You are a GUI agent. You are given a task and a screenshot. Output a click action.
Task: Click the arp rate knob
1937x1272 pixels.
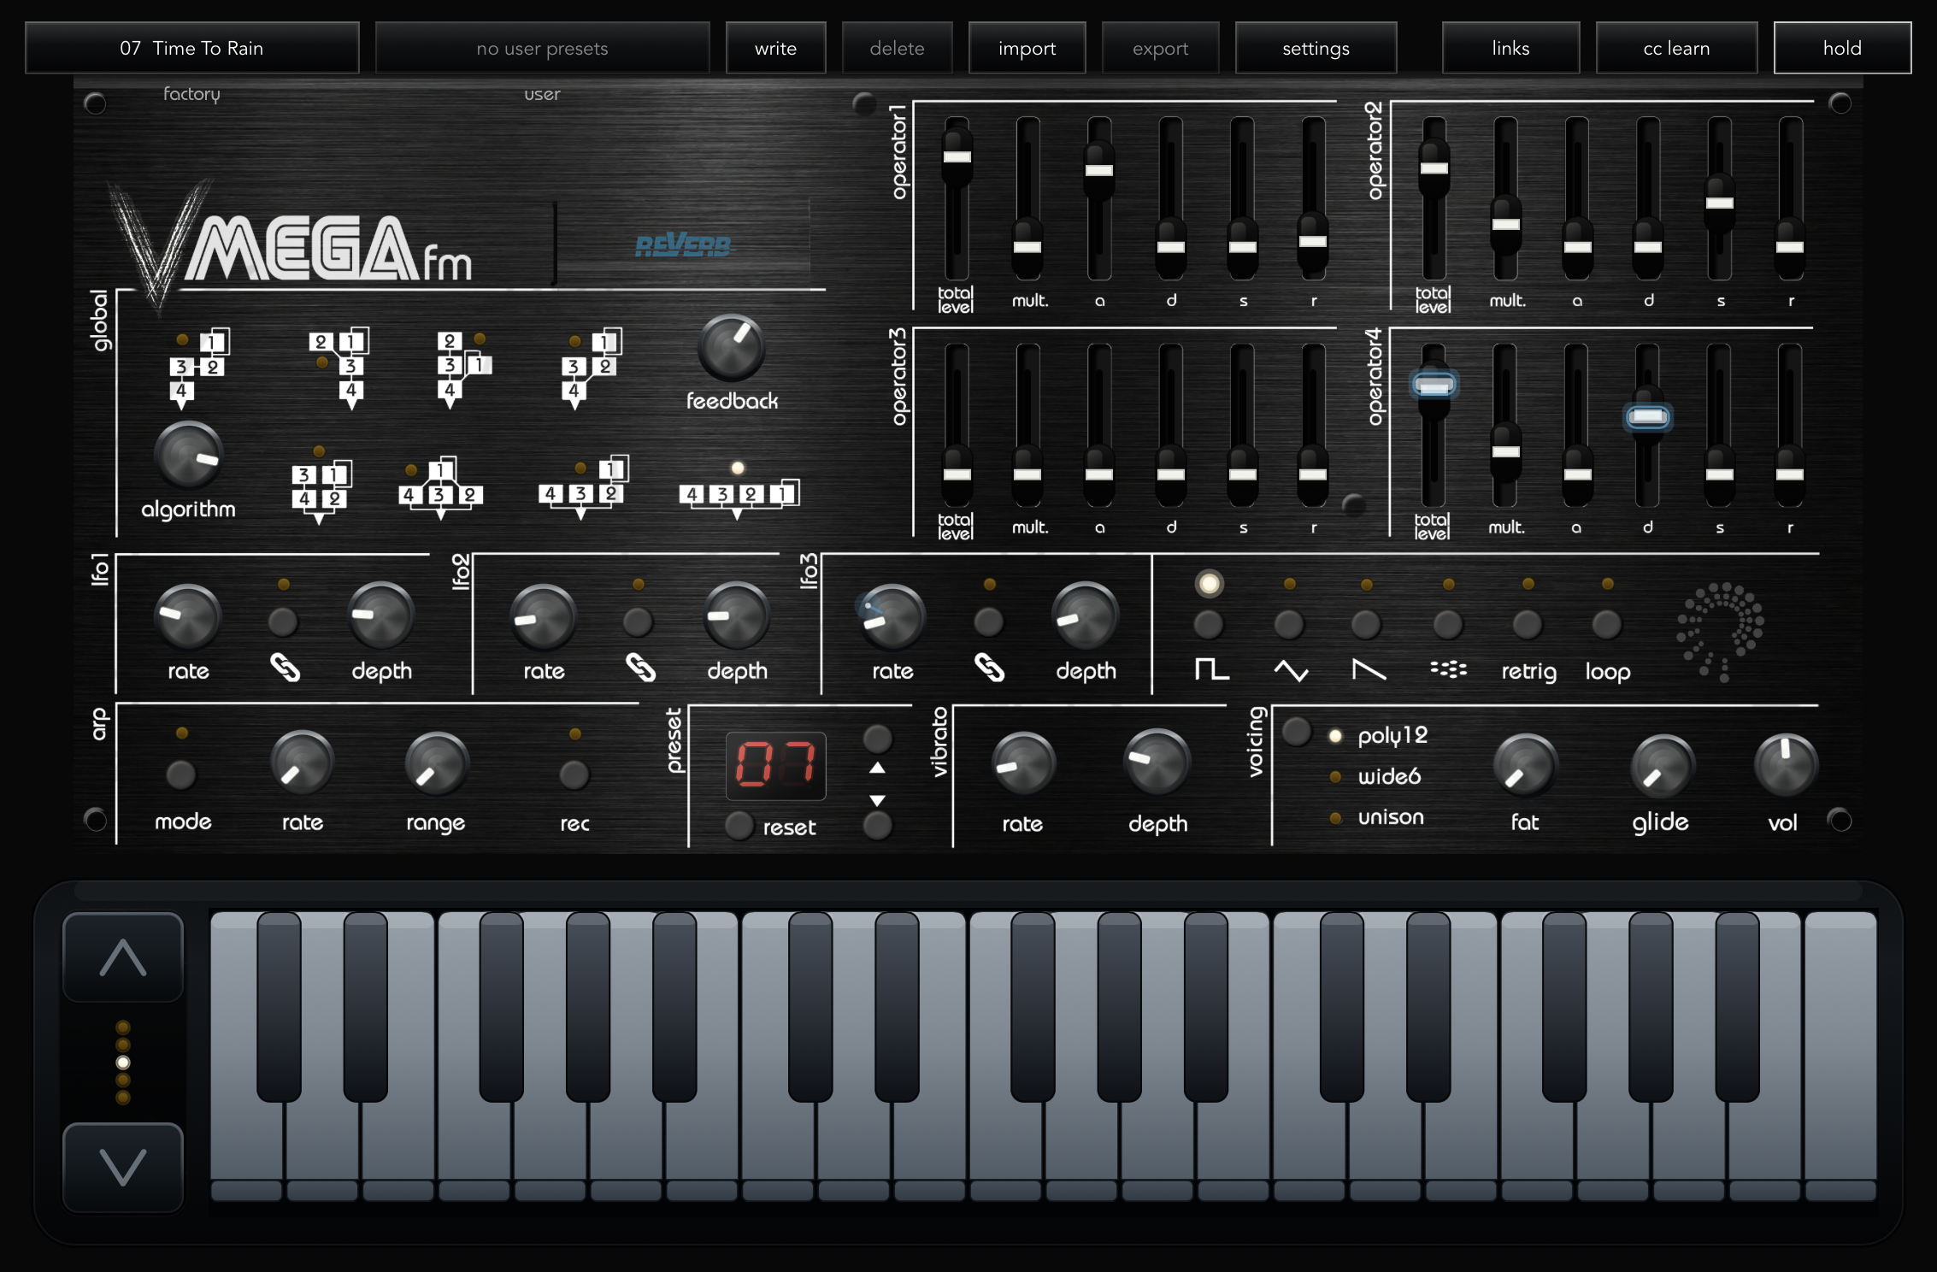click(302, 763)
